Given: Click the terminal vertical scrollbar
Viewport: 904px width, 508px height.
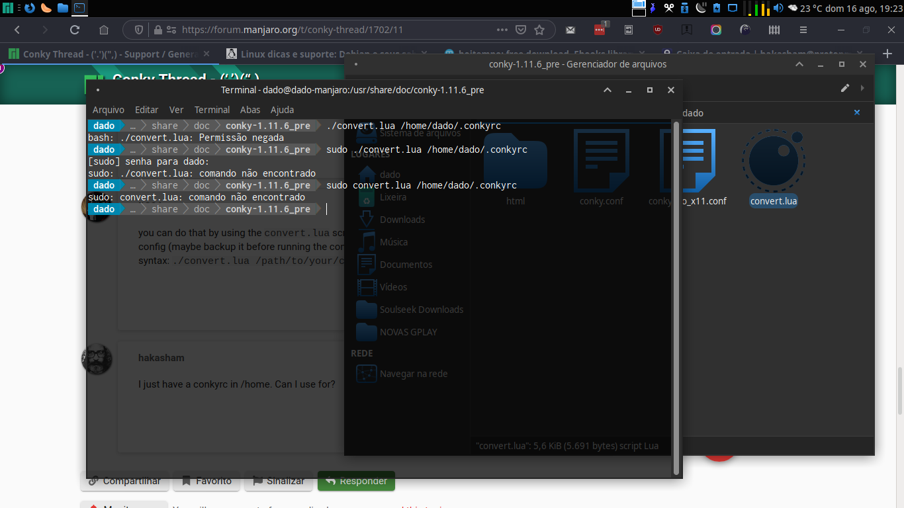Looking at the screenshot, I should click(676, 298).
